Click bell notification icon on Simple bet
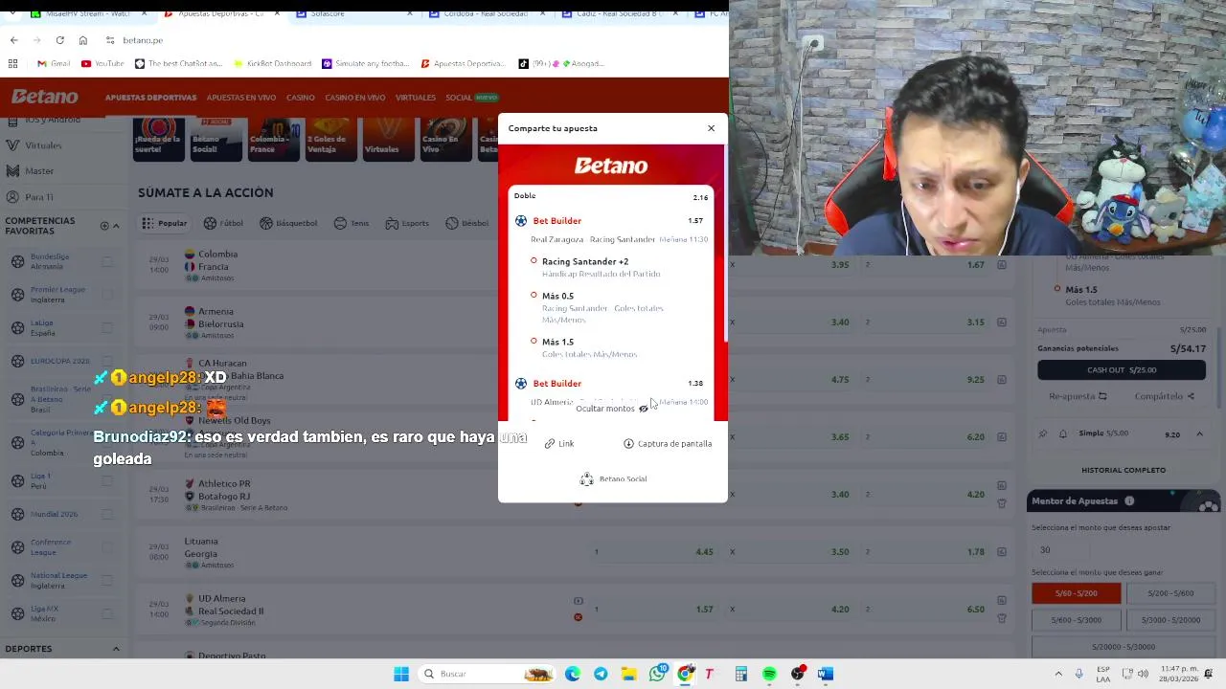This screenshot has height=689, width=1226. pyautogui.click(x=1063, y=434)
